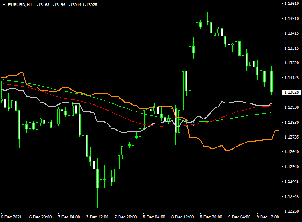Click price level 1.12445 on scale
This screenshot has height=222, width=302.
(x=292, y=181)
